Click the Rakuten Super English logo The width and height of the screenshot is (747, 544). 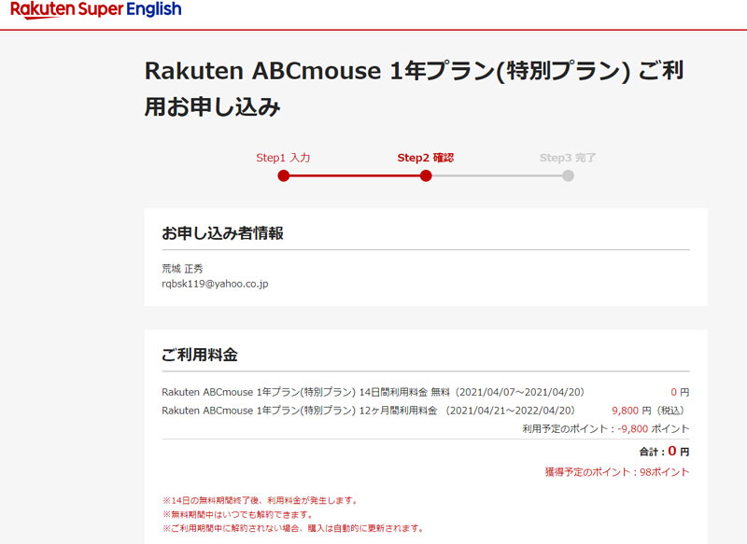click(96, 10)
